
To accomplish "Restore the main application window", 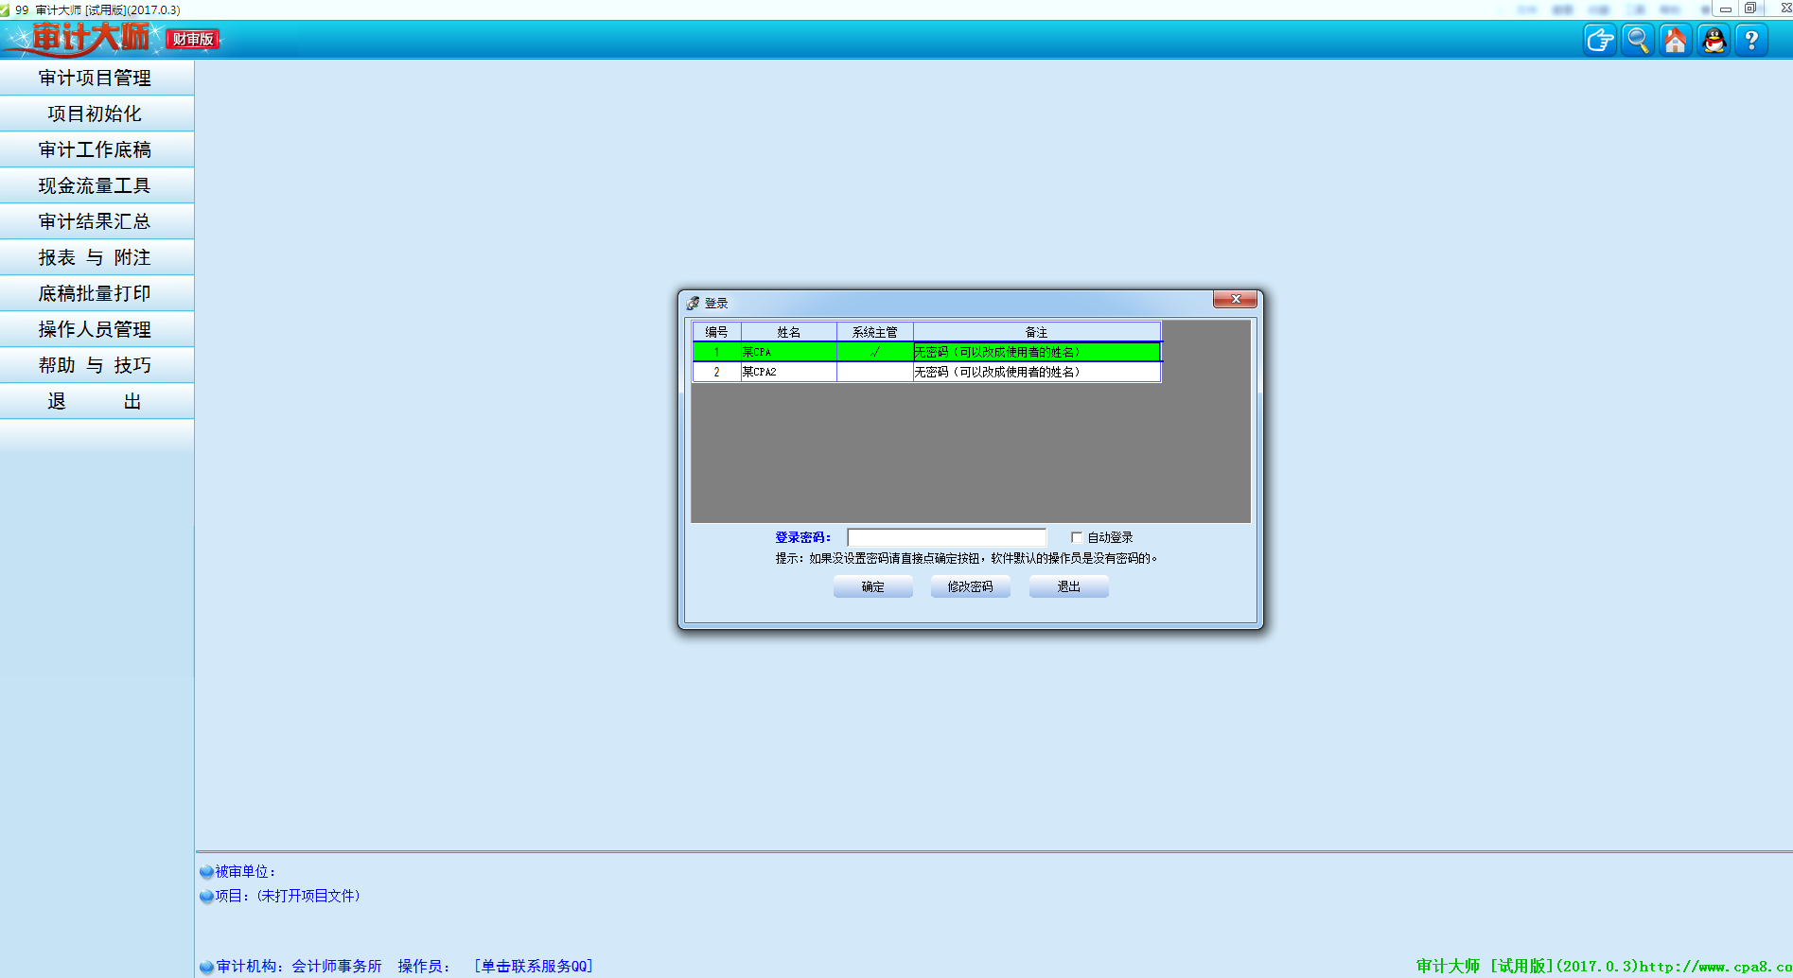I will coord(1750,8).
